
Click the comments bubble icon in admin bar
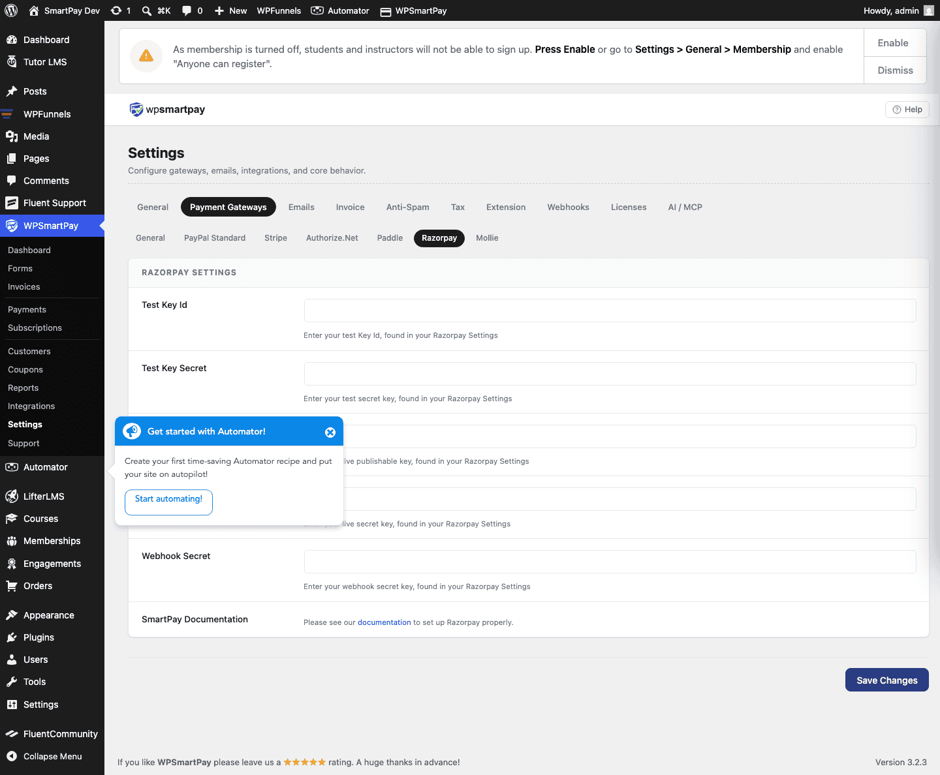point(187,10)
